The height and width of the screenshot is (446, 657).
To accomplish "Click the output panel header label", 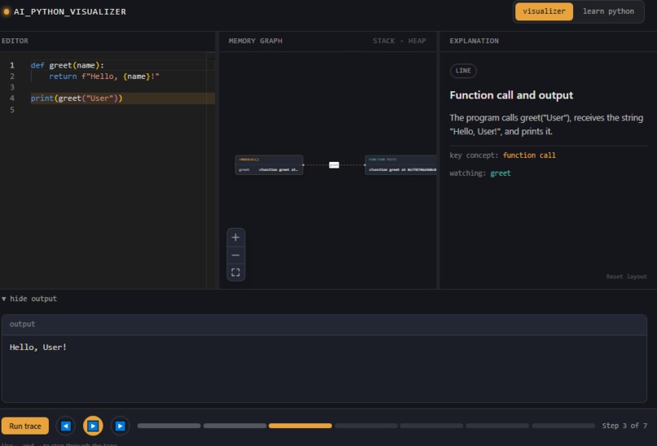I will (22, 324).
